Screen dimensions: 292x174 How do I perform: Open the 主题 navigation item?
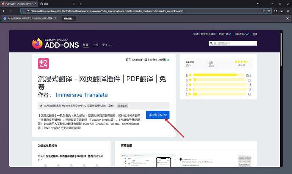click(x=95, y=45)
